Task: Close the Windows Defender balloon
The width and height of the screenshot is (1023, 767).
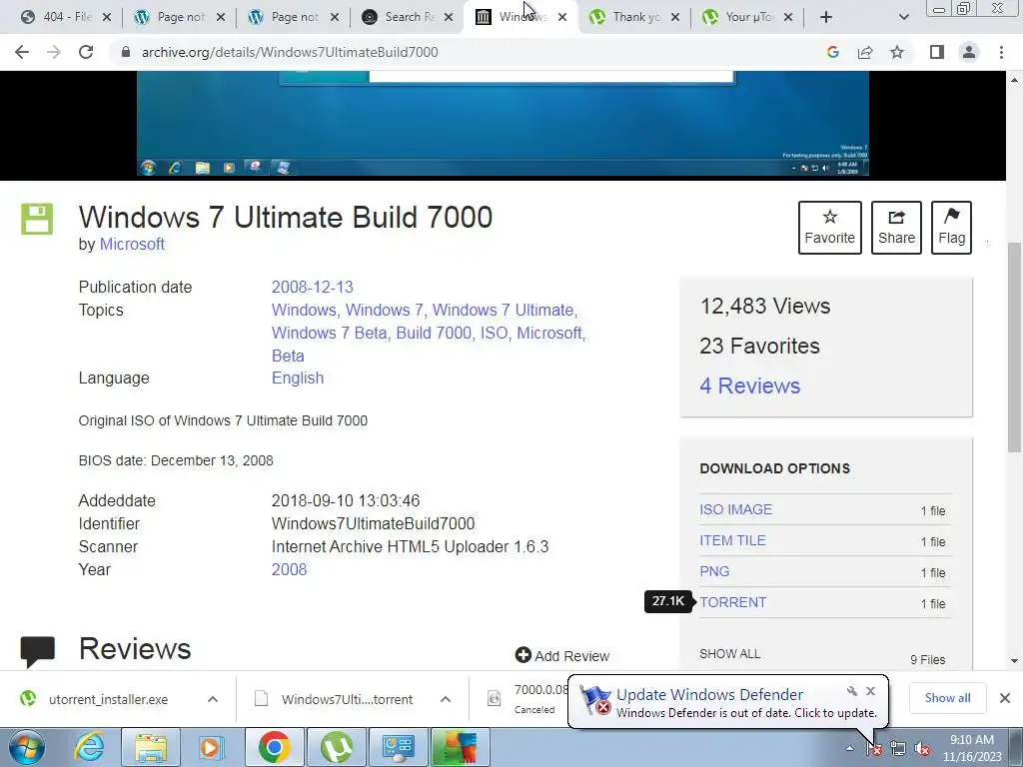Action: tap(870, 691)
